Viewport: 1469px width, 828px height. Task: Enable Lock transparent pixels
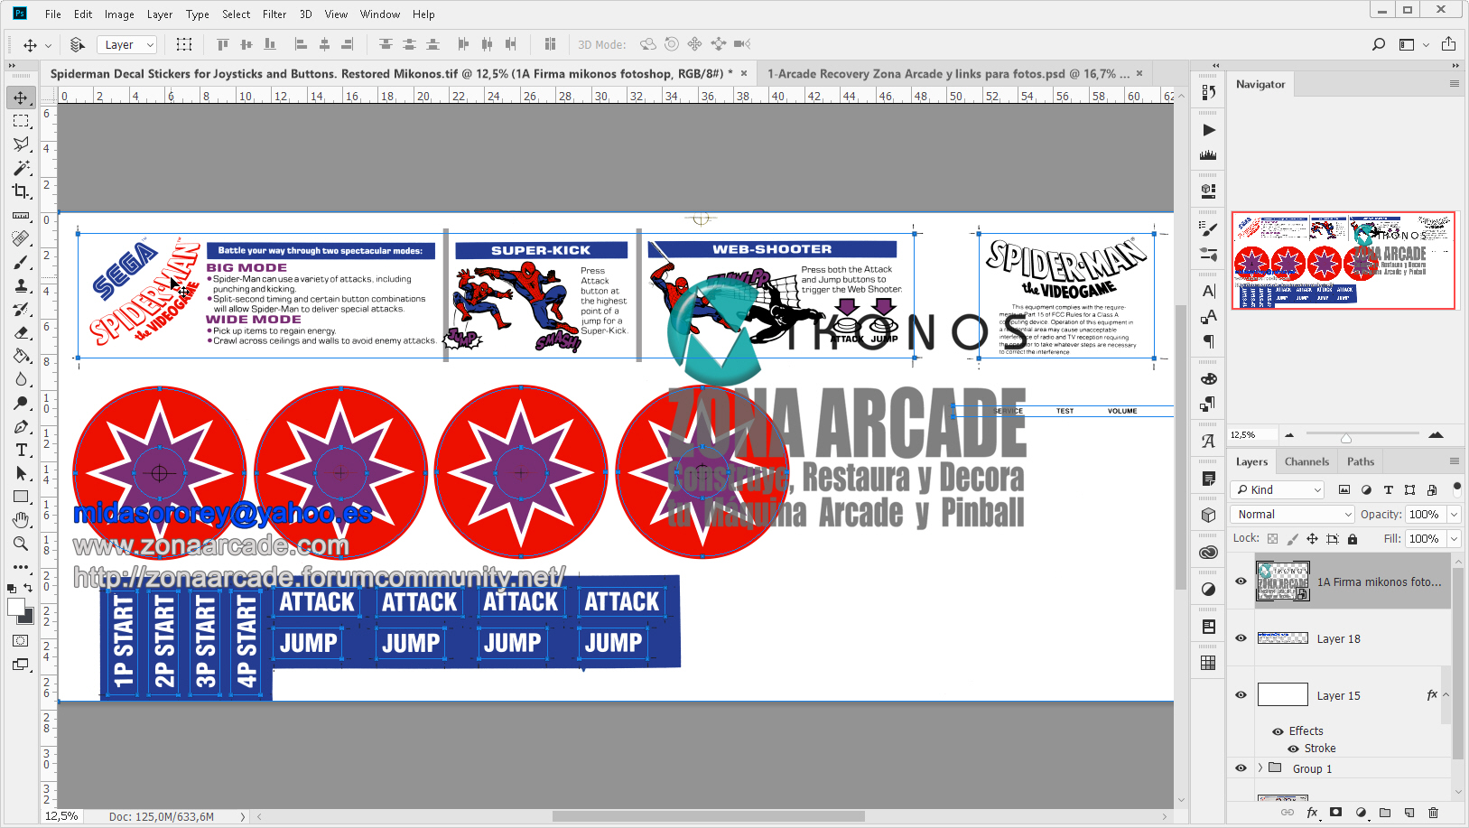[1271, 538]
